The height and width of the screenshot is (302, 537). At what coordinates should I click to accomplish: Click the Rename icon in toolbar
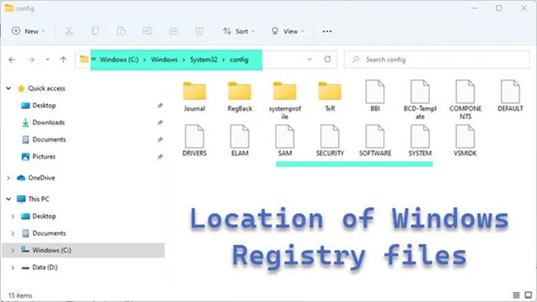[x=147, y=31]
